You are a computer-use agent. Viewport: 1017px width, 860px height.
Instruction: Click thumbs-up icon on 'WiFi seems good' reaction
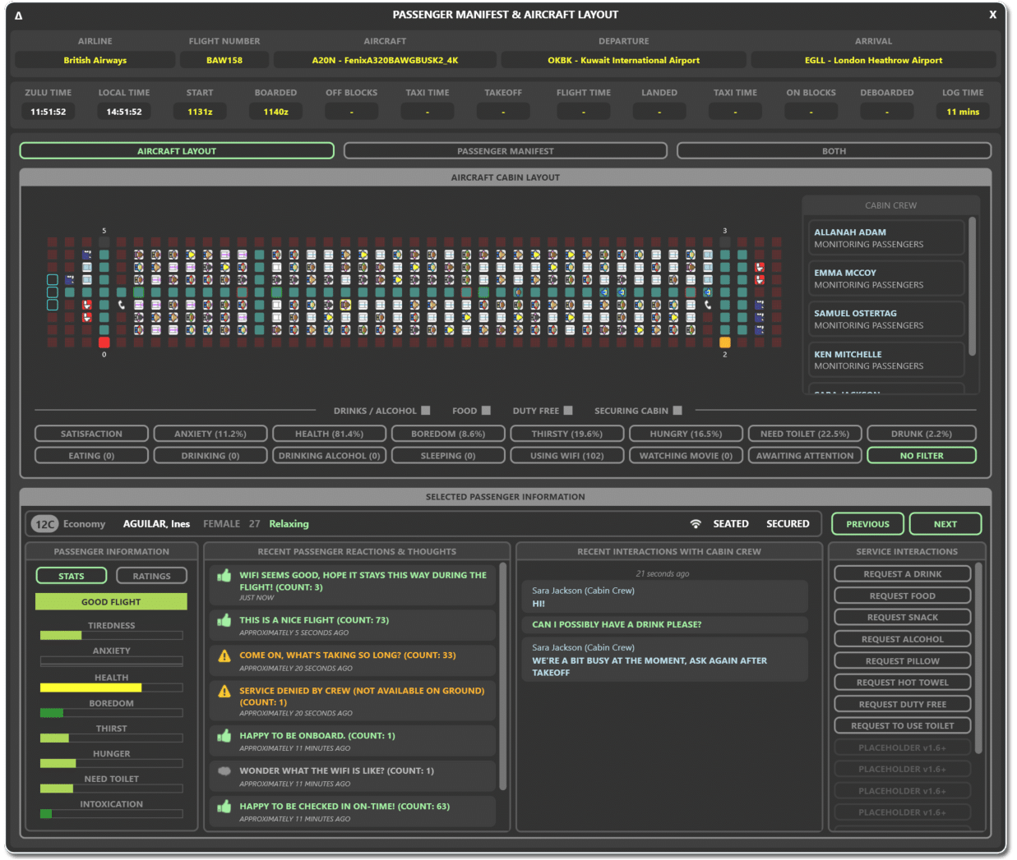coord(224,577)
